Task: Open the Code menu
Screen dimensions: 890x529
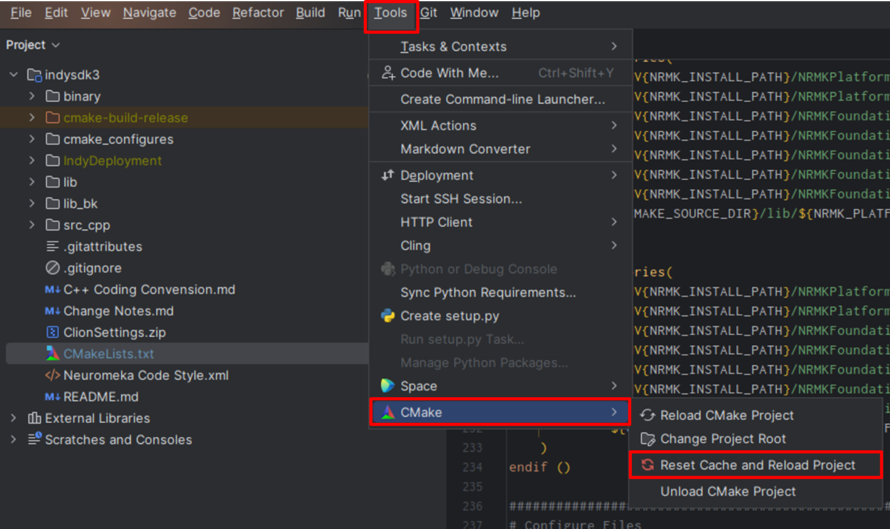Action: (204, 13)
